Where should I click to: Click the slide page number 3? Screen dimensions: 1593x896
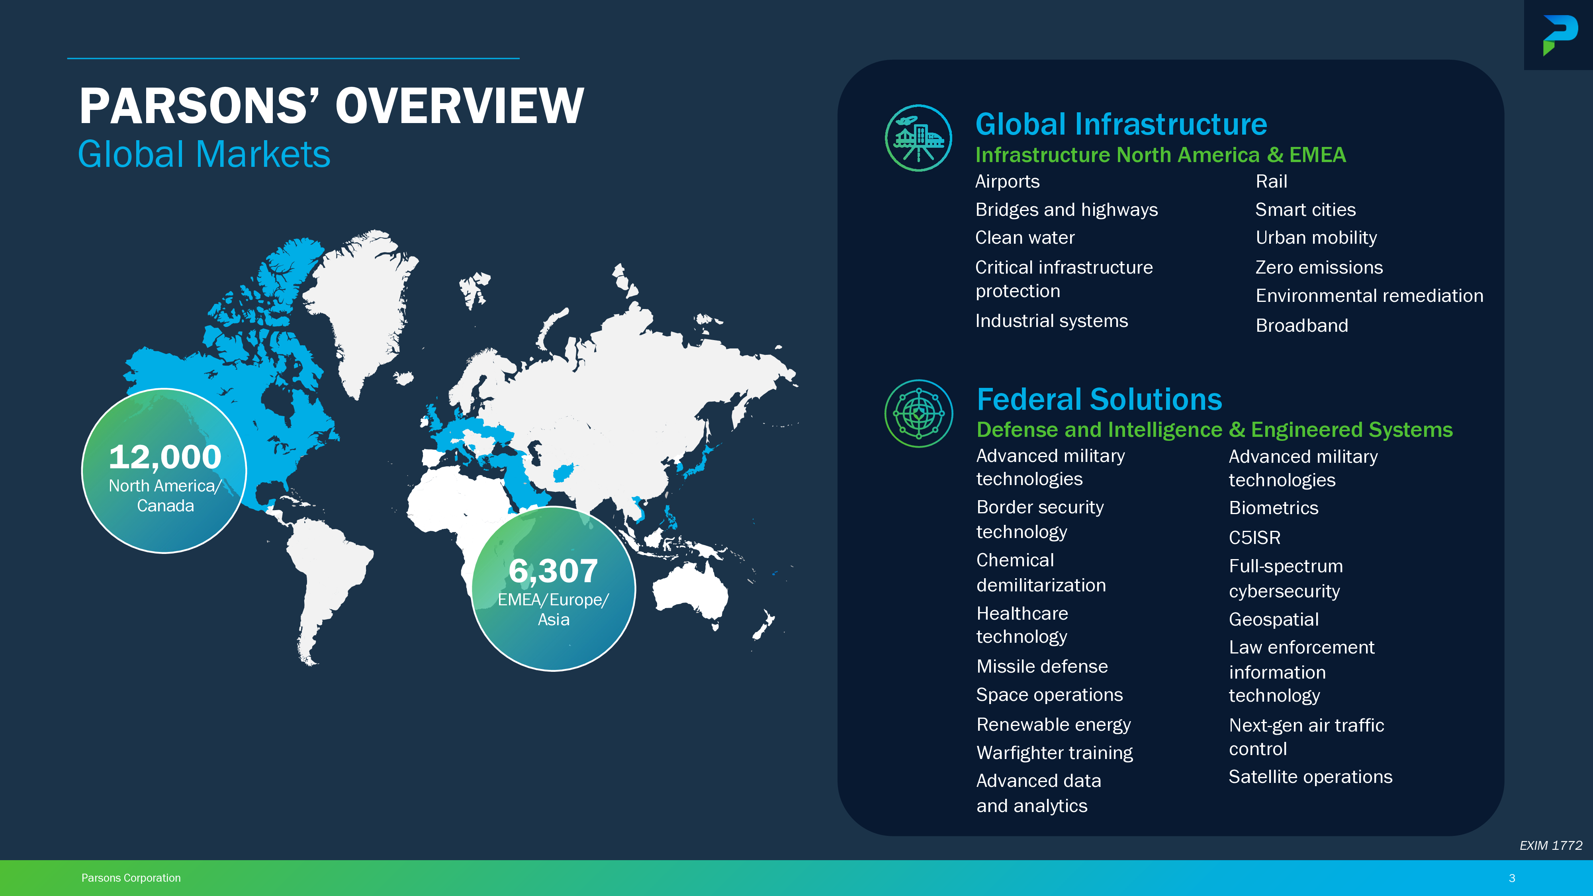point(1512,878)
